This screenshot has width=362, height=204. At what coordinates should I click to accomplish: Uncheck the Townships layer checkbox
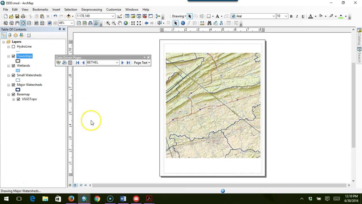tap(13, 56)
